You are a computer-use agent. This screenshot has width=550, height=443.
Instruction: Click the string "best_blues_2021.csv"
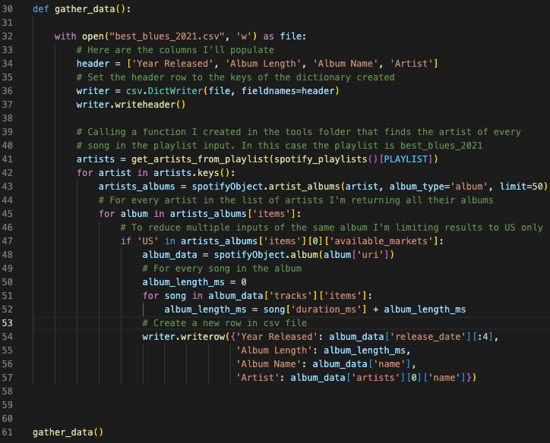pos(166,36)
